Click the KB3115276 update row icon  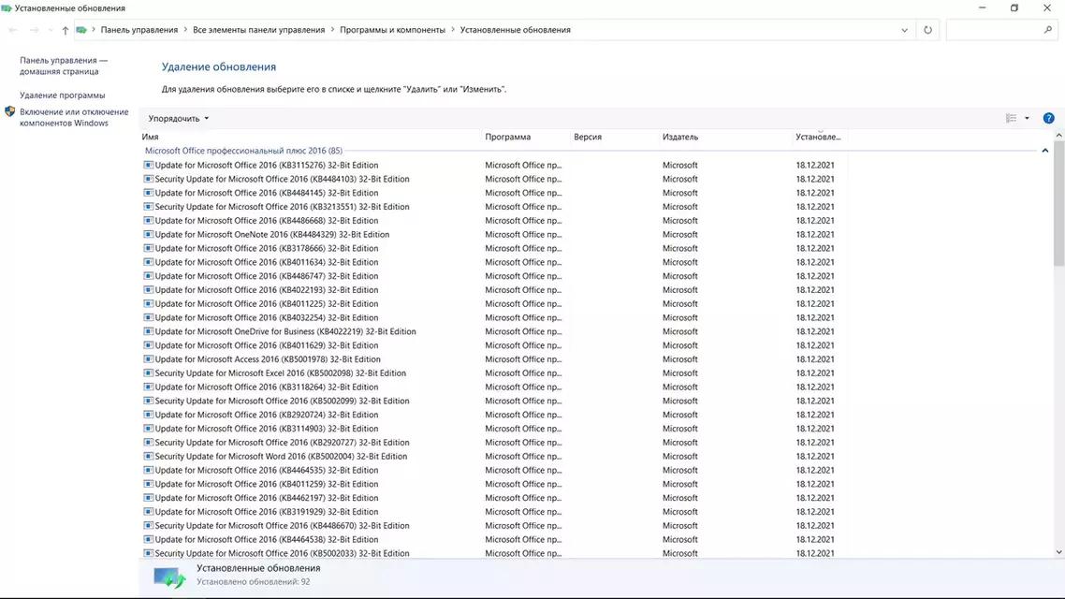click(148, 165)
